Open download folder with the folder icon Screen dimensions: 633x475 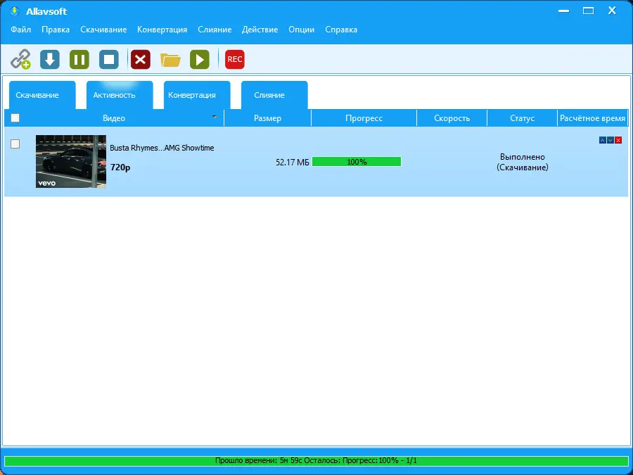[x=170, y=59]
